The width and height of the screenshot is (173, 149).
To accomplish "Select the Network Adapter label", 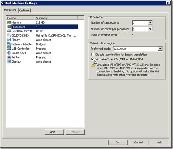I will pyautogui.click(x=22, y=44).
